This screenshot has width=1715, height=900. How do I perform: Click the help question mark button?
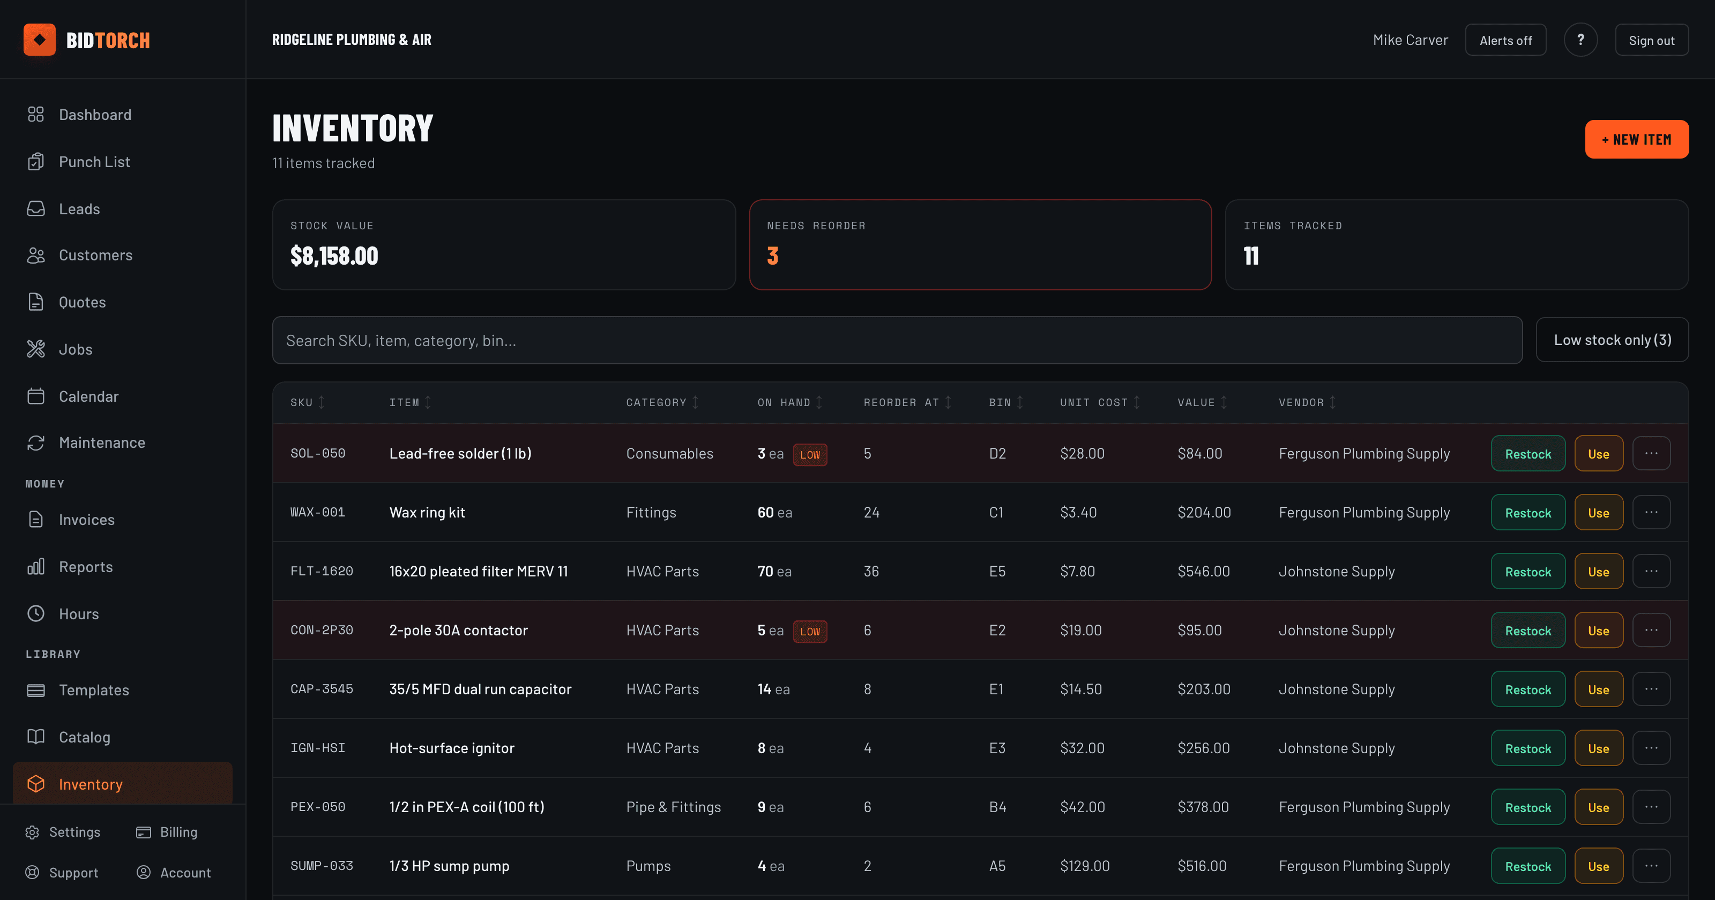click(1580, 40)
